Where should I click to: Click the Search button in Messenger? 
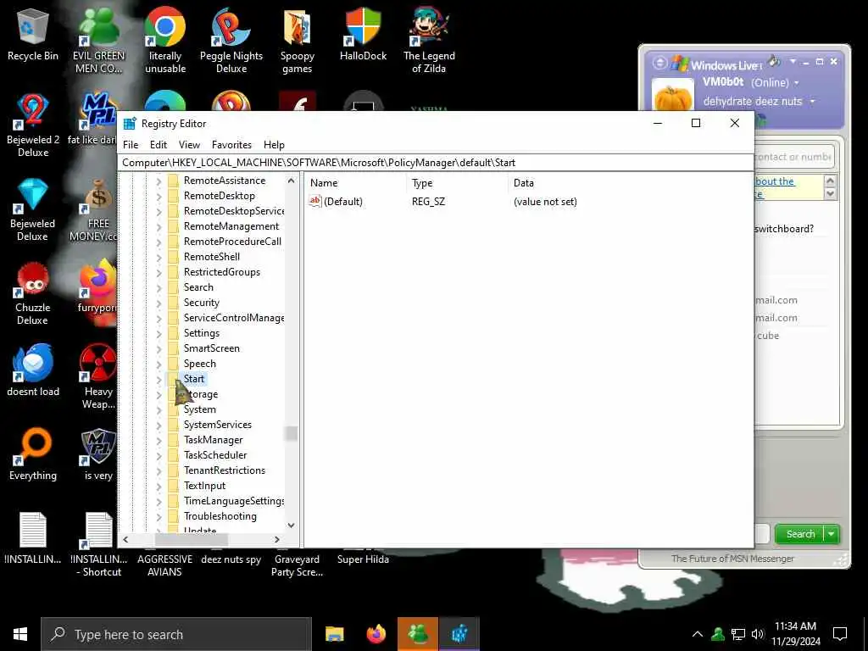coord(800,534)
